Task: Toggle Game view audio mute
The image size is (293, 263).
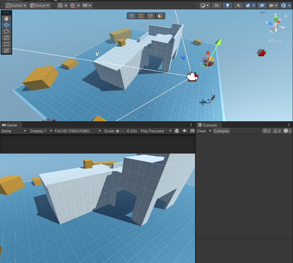Action: pos(185,131)
